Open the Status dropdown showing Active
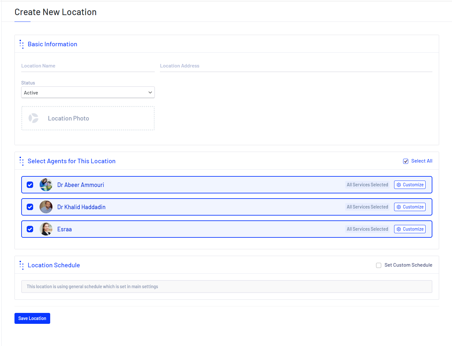 (x=88, y=93)
